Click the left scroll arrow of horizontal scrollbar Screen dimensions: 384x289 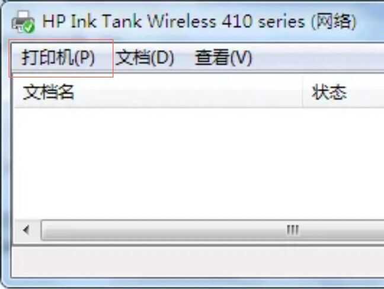click(x=26, y=230)
